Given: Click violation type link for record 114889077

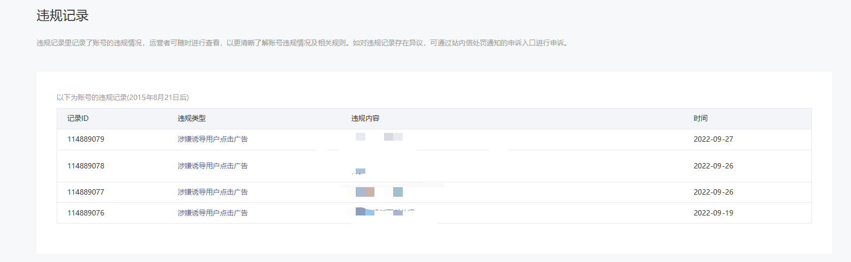Looking at the screenshot, I should click(212, 192).
